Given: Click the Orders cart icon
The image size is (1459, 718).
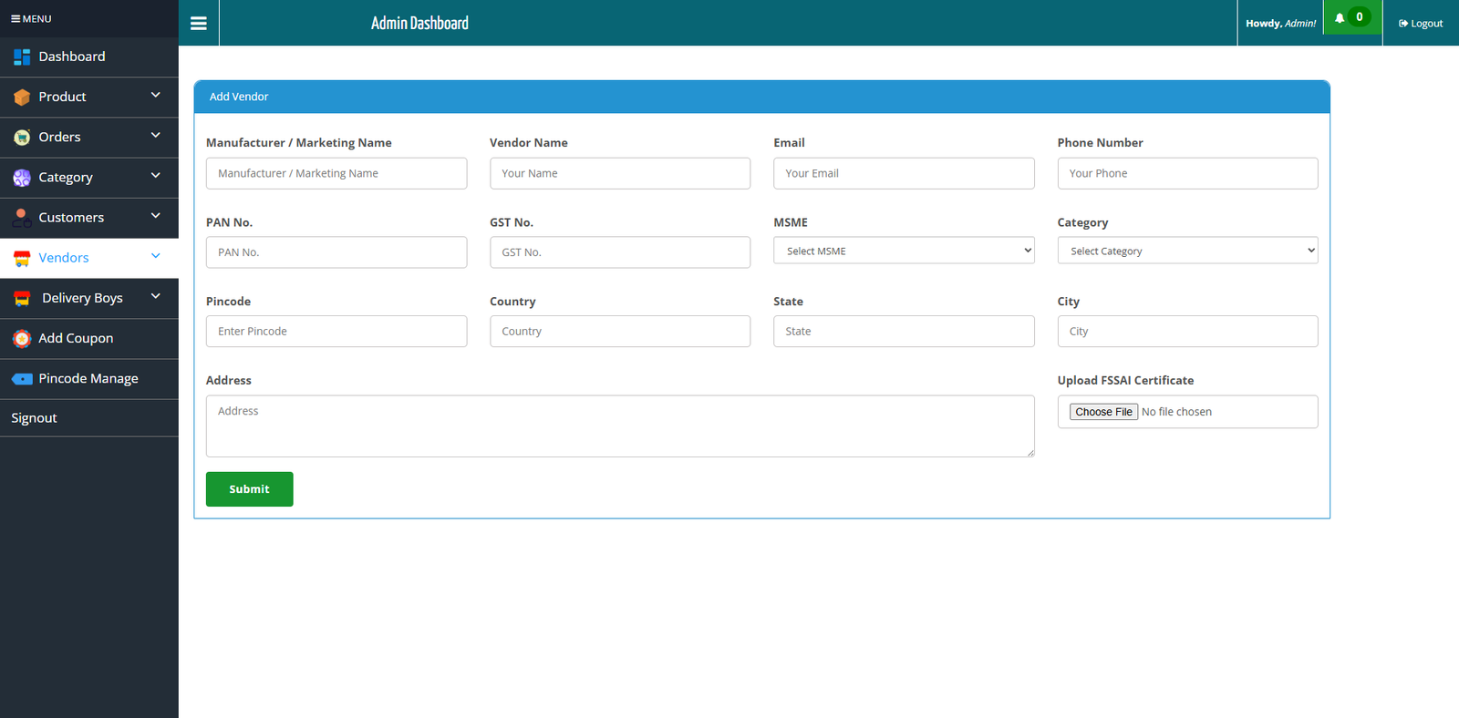Looking at the screenshot, I should (22, 138).
